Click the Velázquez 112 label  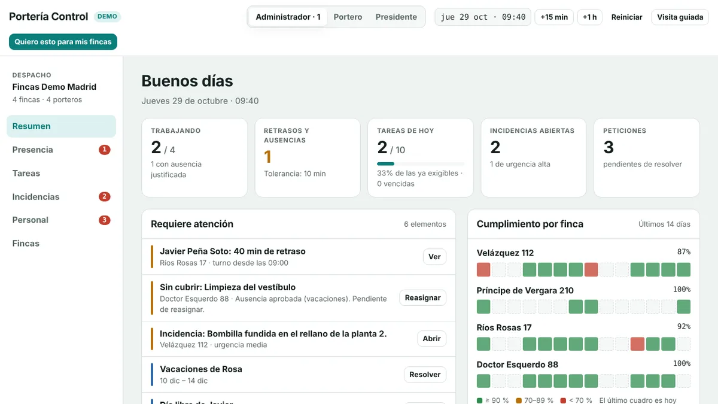coord(505,253)
